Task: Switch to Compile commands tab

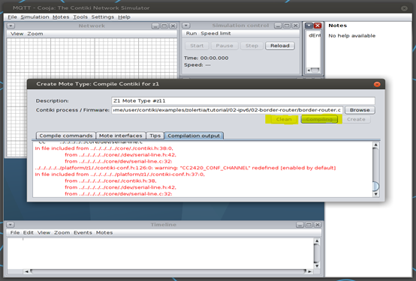Action: tap(66, 136)
